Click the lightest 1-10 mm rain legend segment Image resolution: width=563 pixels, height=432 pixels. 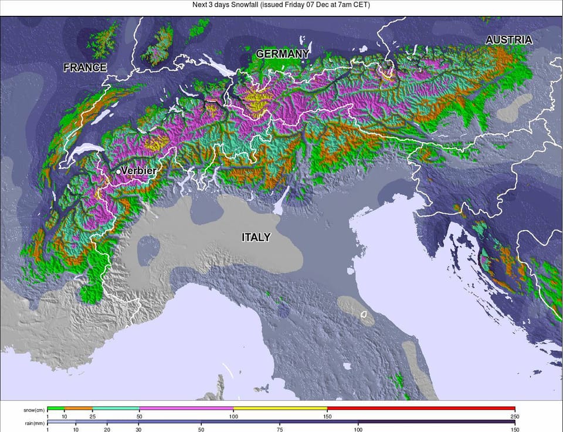click(62, 422)
